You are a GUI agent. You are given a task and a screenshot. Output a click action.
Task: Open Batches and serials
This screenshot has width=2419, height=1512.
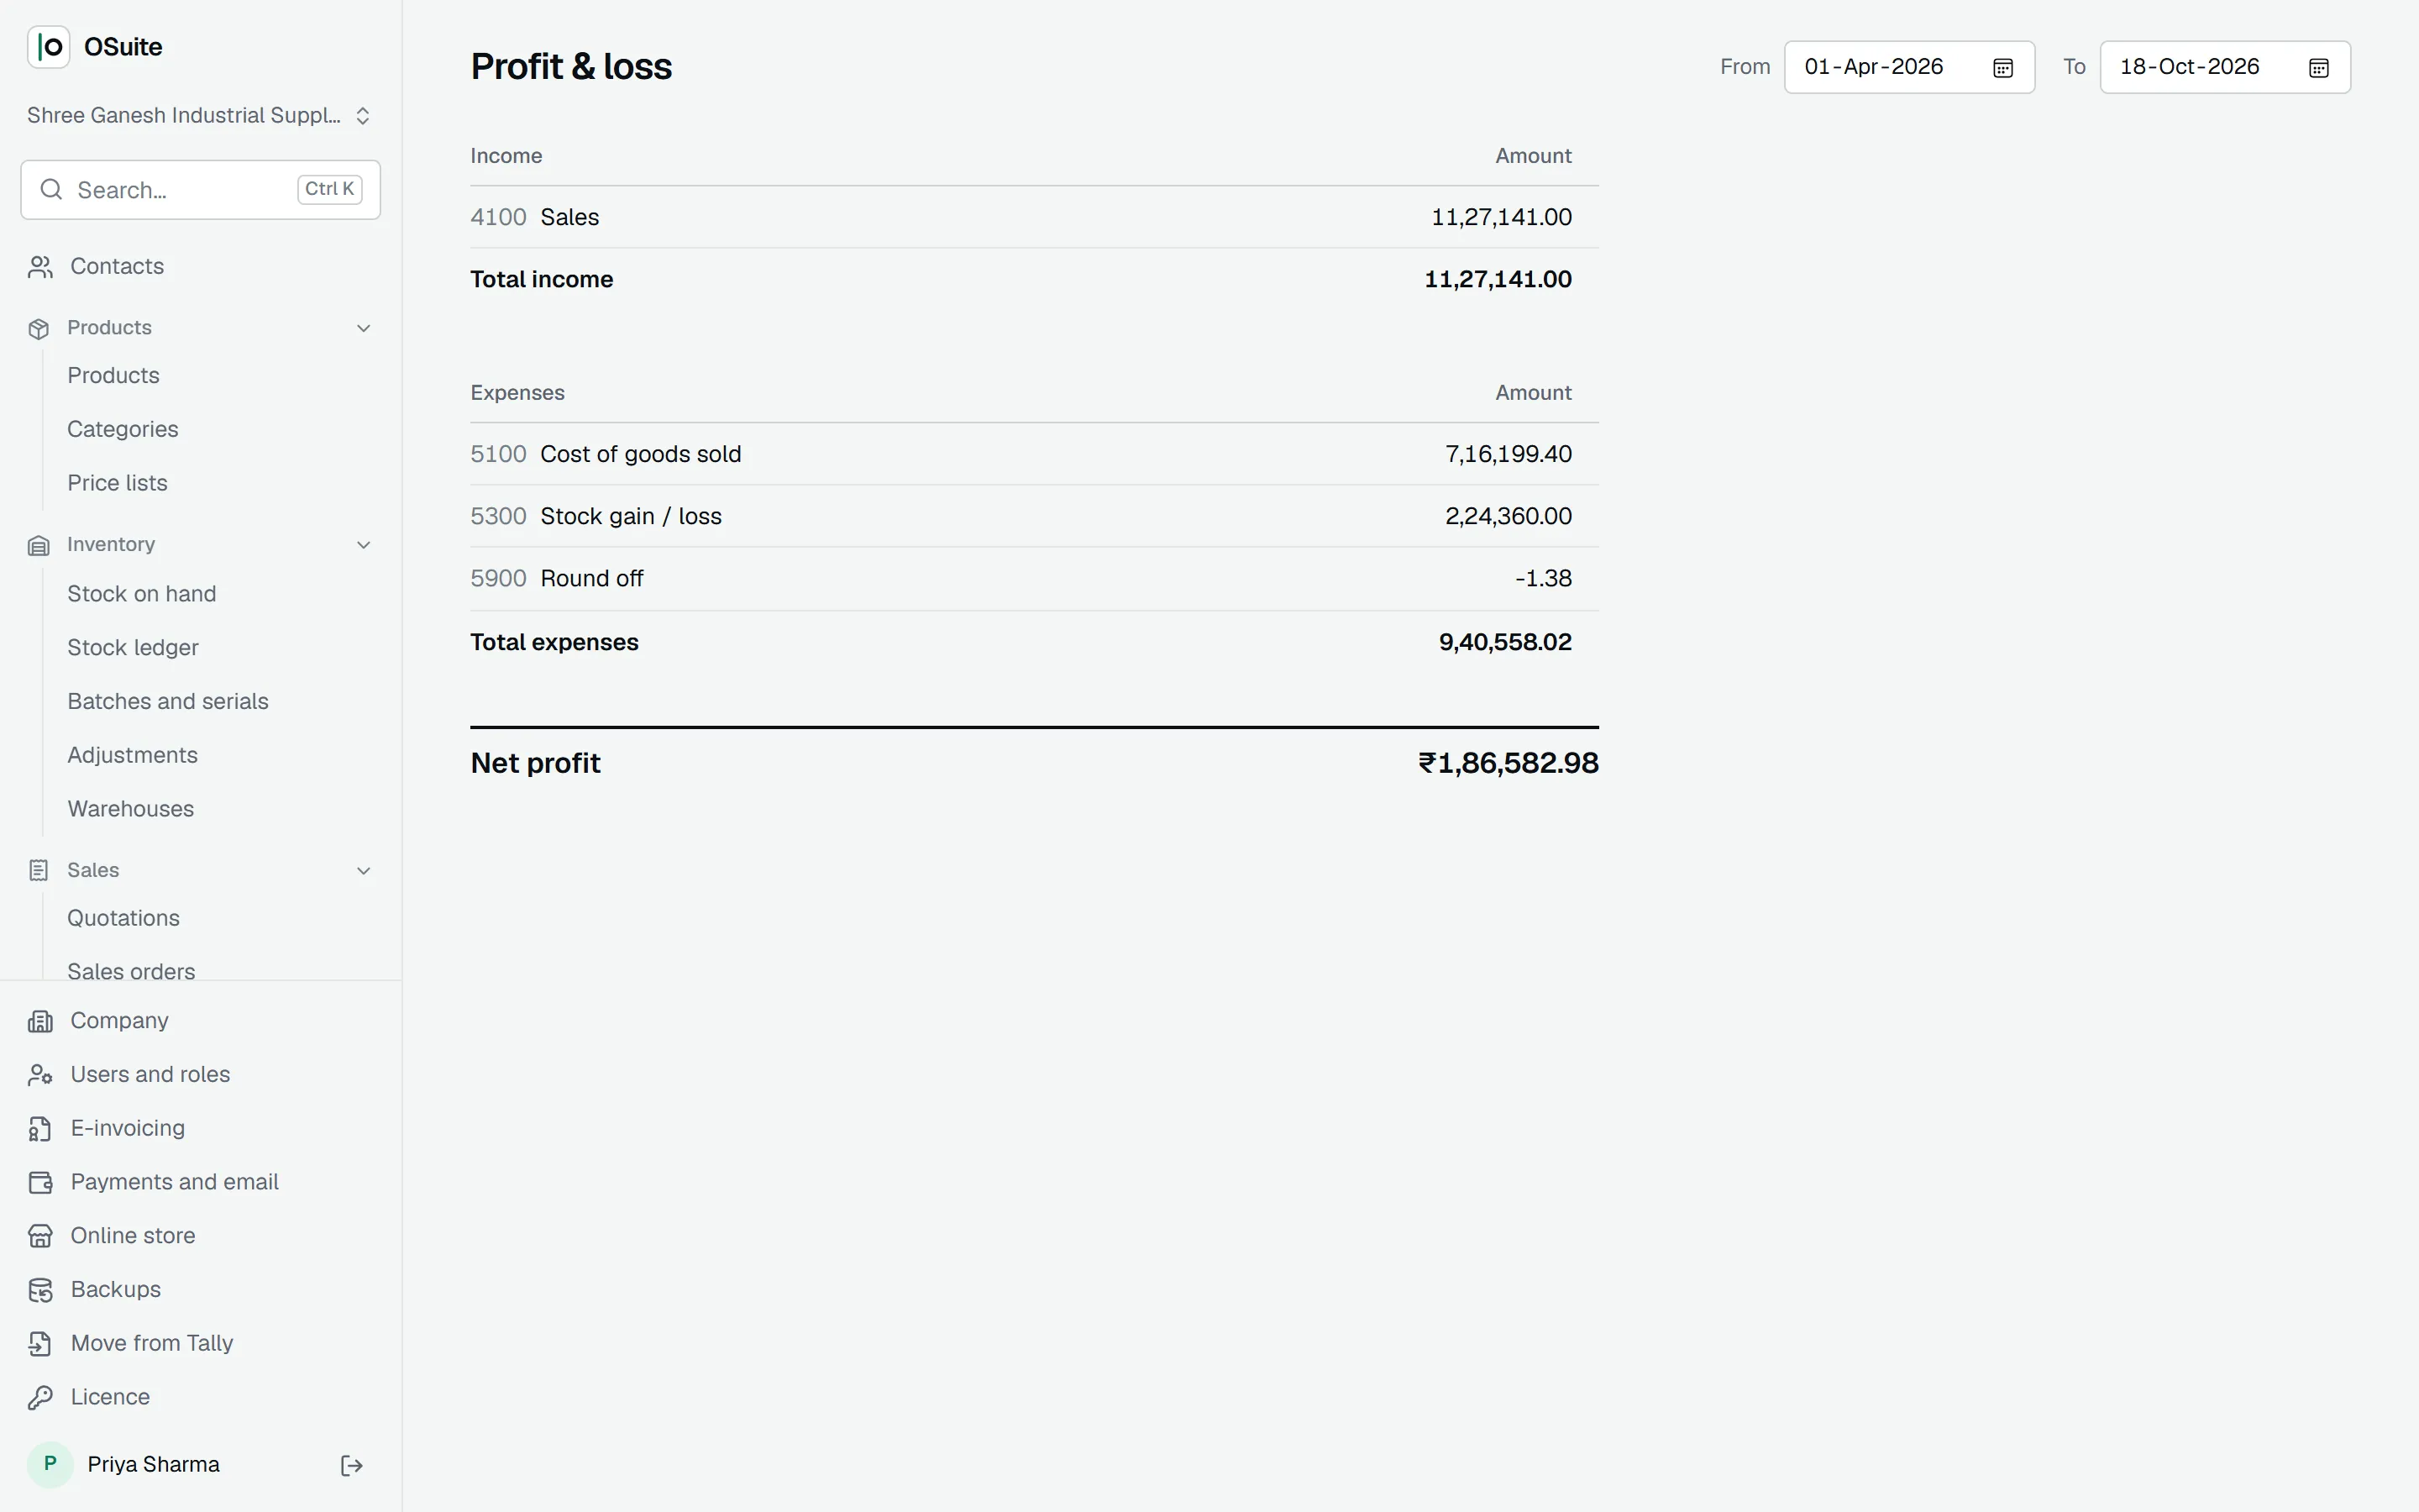(x=168, y=702)
